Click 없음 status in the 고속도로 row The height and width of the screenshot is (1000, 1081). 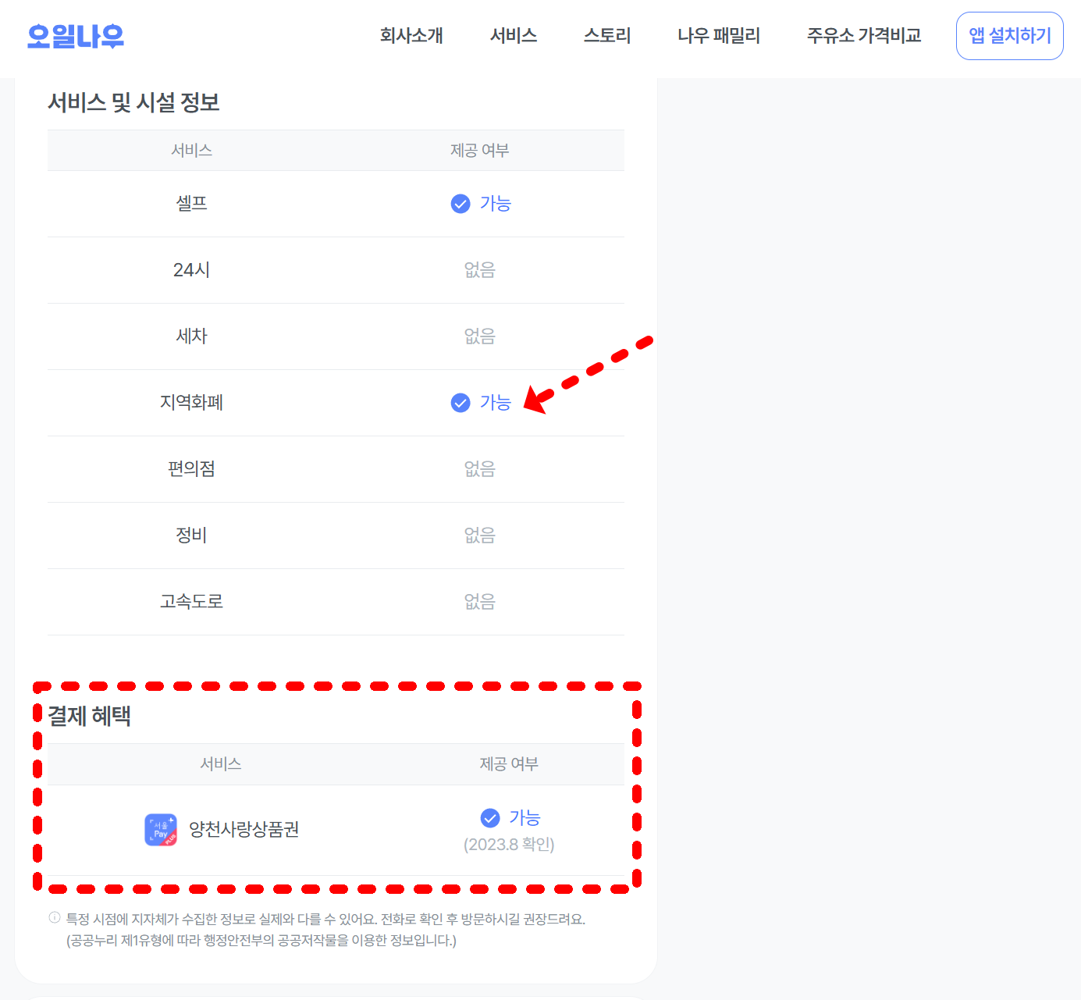point(480,602)
